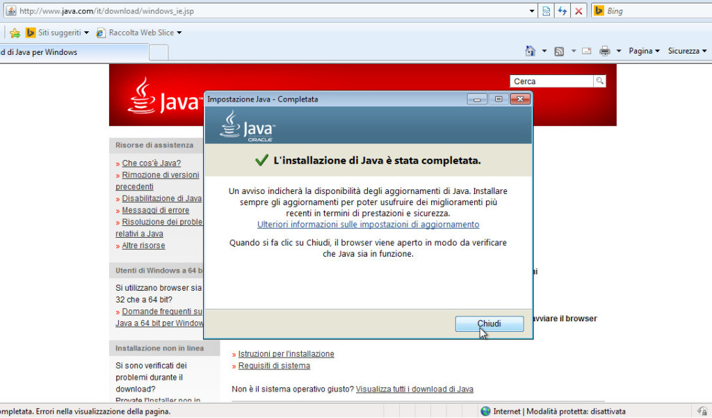Open Che cos'è Java? link
The width and height of the screenshot is (712, 418).
point(151,163)
